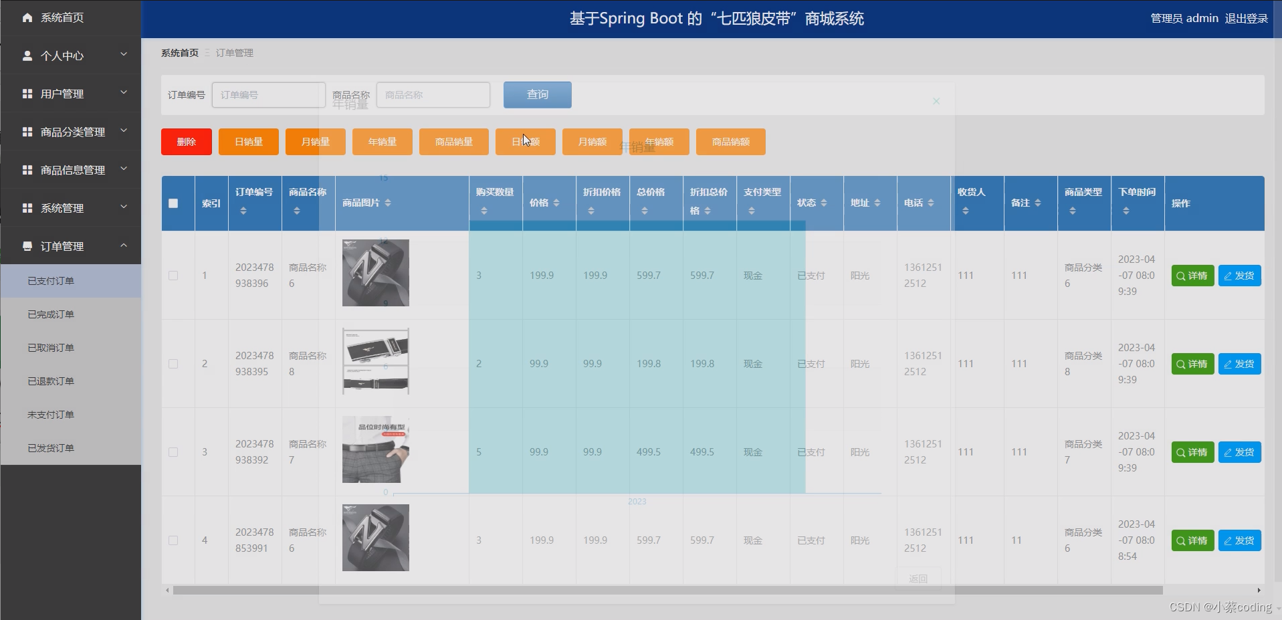
Task: Click the grid icon beside 商品信息管理
Action: click(x=27, y=170)
